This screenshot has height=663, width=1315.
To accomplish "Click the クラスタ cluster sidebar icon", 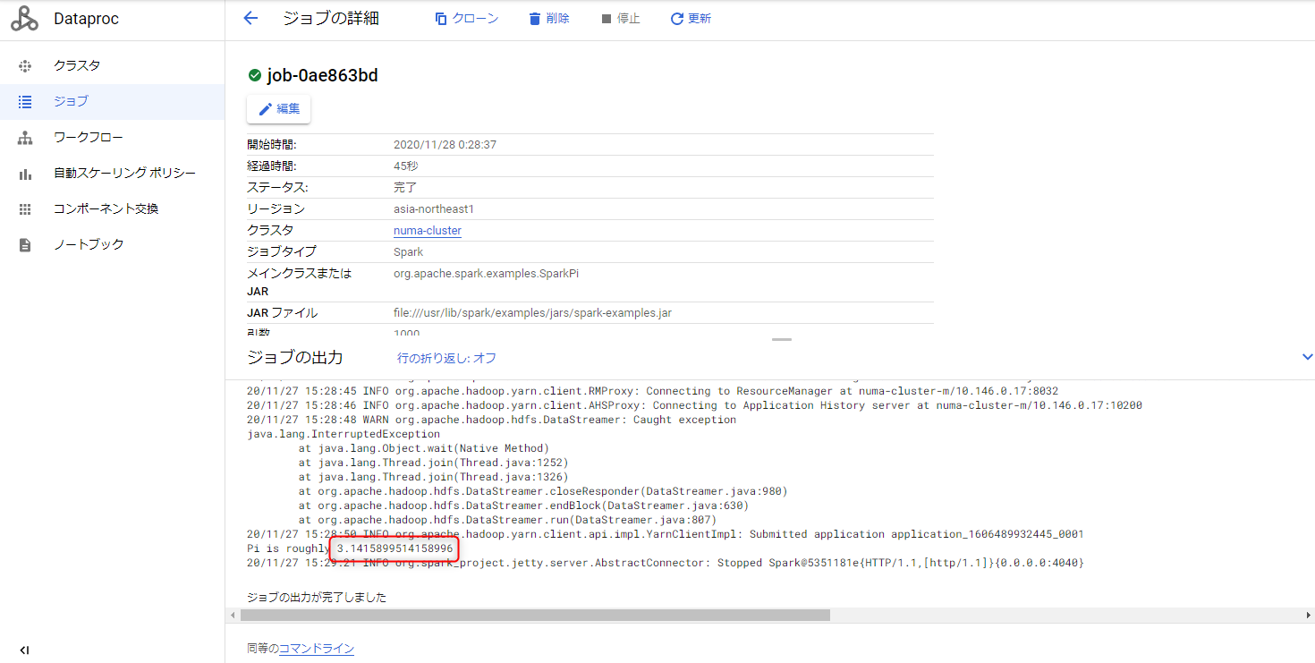I will [x=25, y=65].
